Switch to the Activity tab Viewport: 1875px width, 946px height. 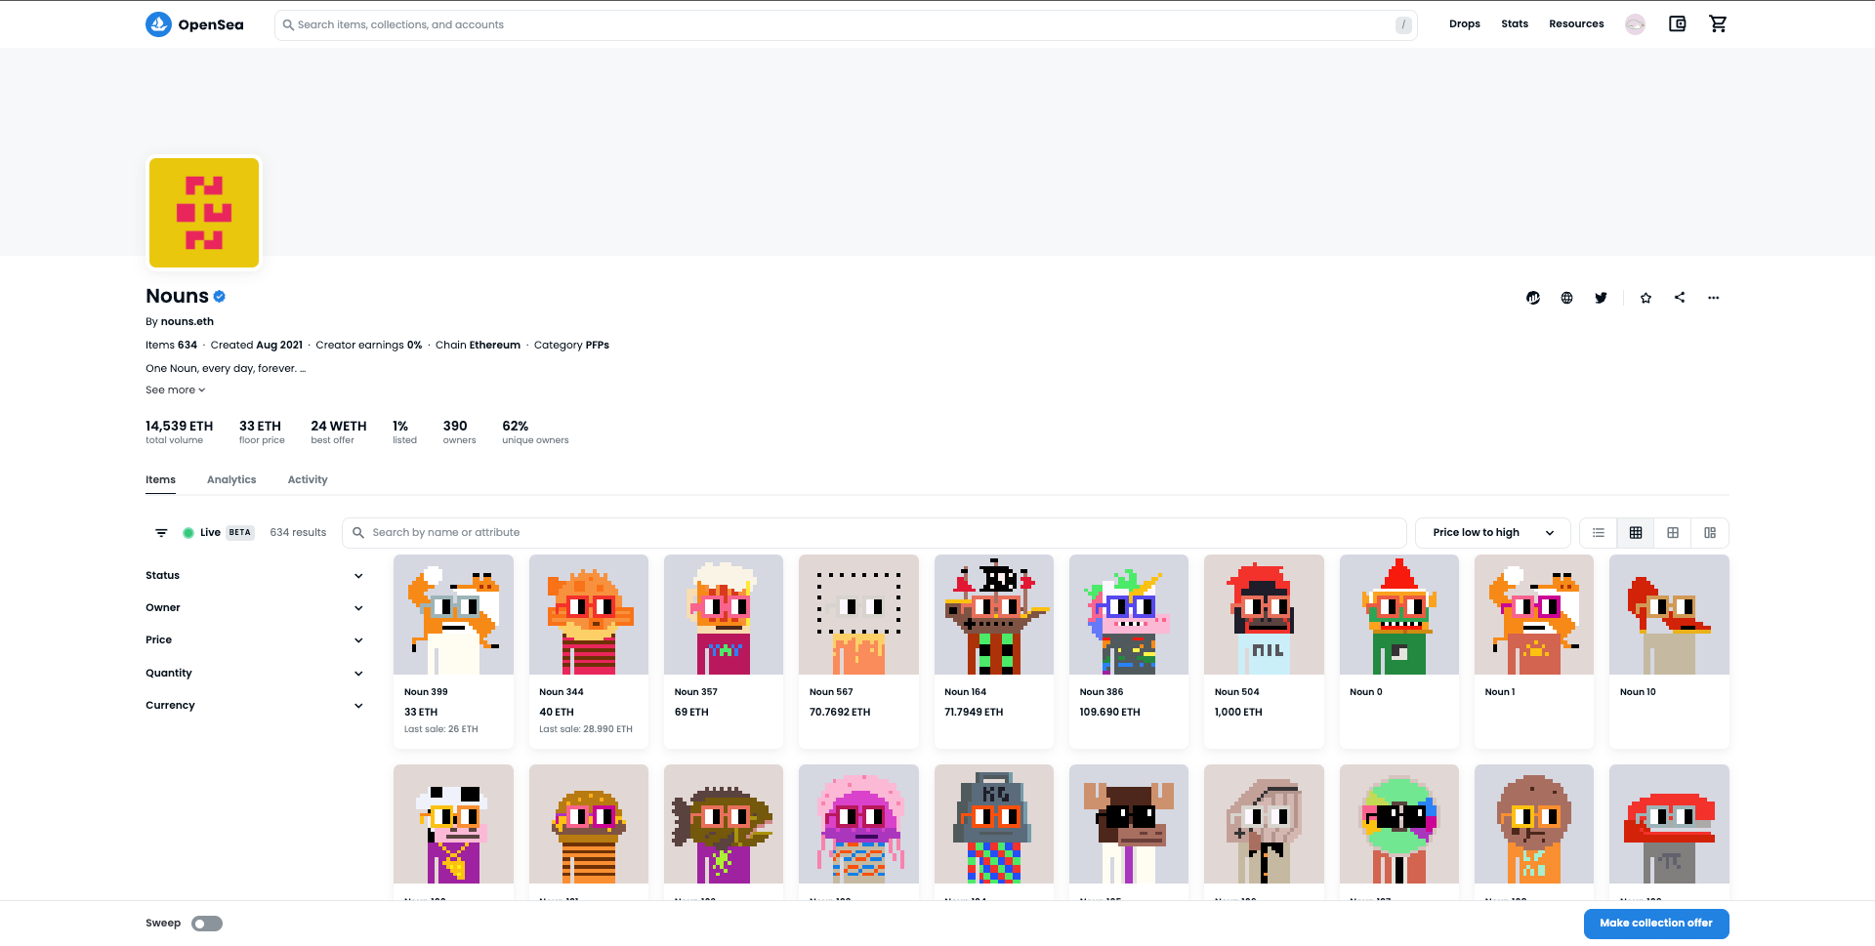(308, 480)
